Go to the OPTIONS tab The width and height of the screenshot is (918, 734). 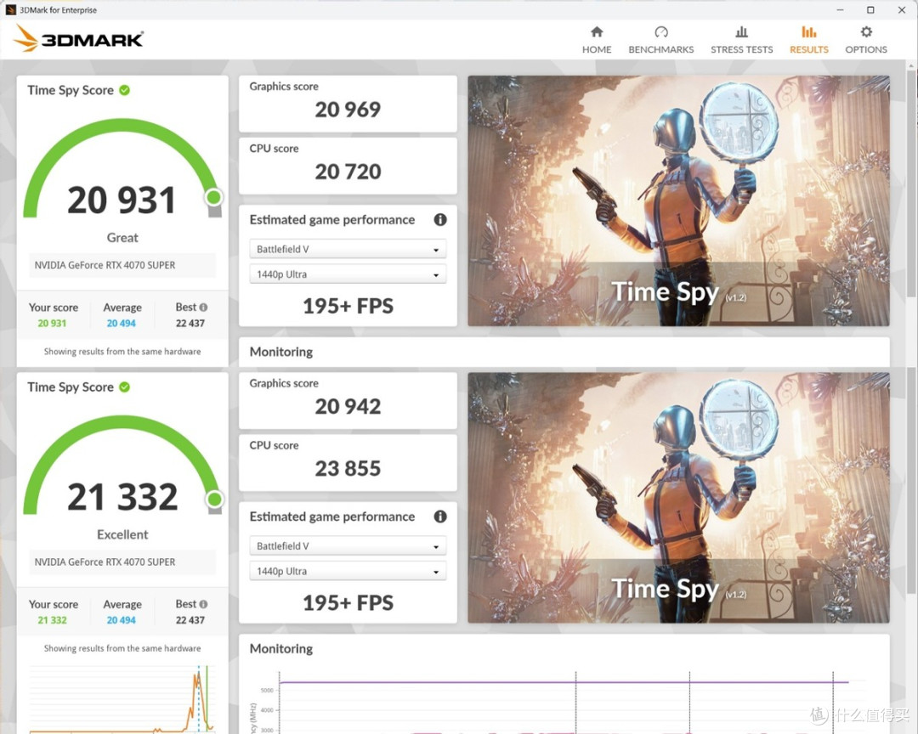coord(866,40)
